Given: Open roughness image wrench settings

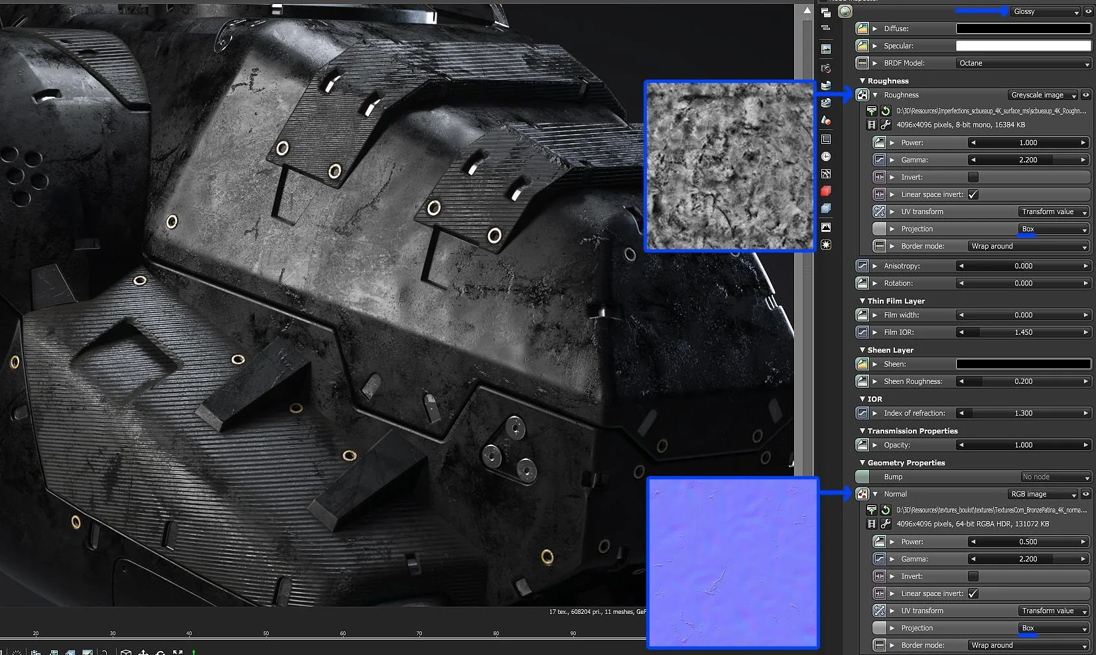Looking at the screenshot, I should (x=885, y=125).
